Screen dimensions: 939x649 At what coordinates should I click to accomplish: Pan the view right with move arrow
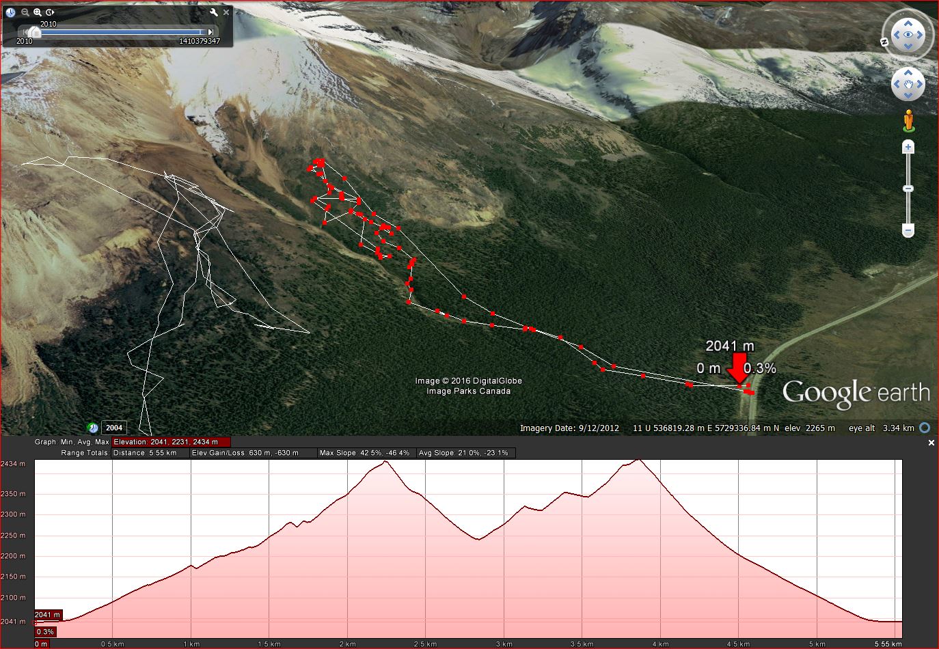[920, 85]
